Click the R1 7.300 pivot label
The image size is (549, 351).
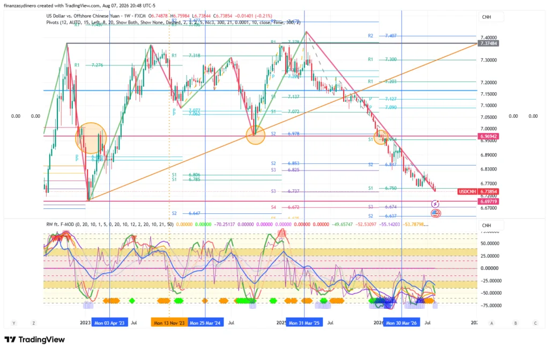(x=382, y=59)
